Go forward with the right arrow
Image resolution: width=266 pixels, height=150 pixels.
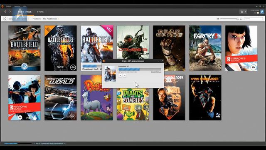(10, 12)
